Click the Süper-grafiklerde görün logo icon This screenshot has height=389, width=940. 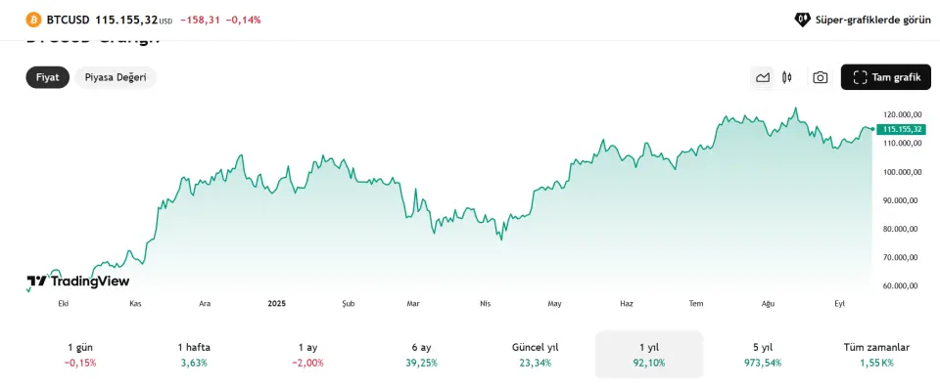(x=802, y=20)
